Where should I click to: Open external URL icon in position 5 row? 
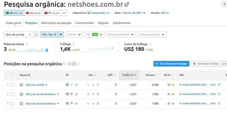[219, 103]
